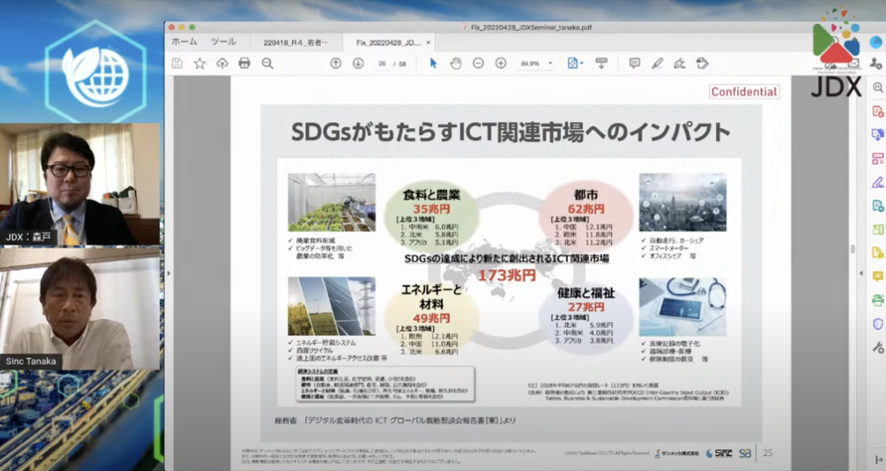Click the greenhouse farming photo on slide
The height and width of the screenshot is (471, 886).
tap(332, 203)
